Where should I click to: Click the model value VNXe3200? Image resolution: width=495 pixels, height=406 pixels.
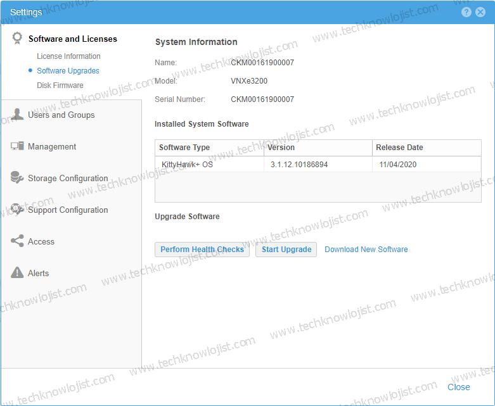click(249, 81)
